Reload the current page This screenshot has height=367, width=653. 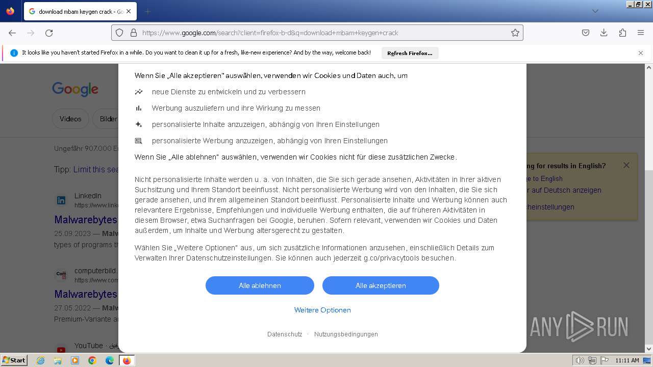pos(49,33)
